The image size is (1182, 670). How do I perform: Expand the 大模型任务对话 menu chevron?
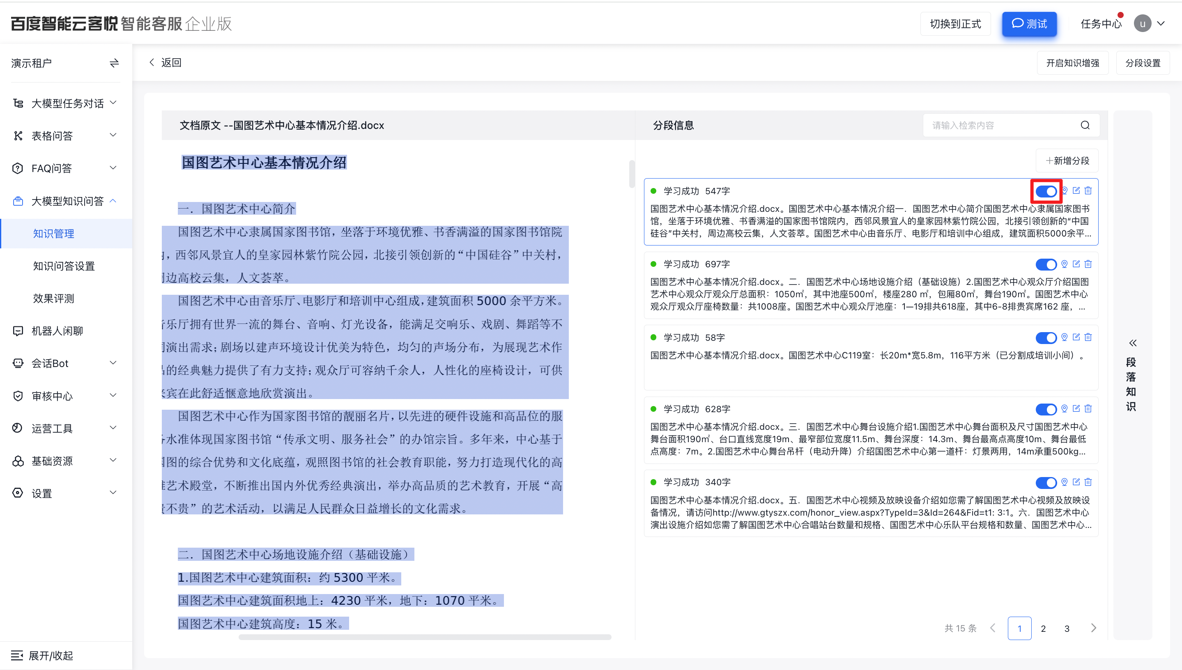pyautogui.click(x=113, y=103)
